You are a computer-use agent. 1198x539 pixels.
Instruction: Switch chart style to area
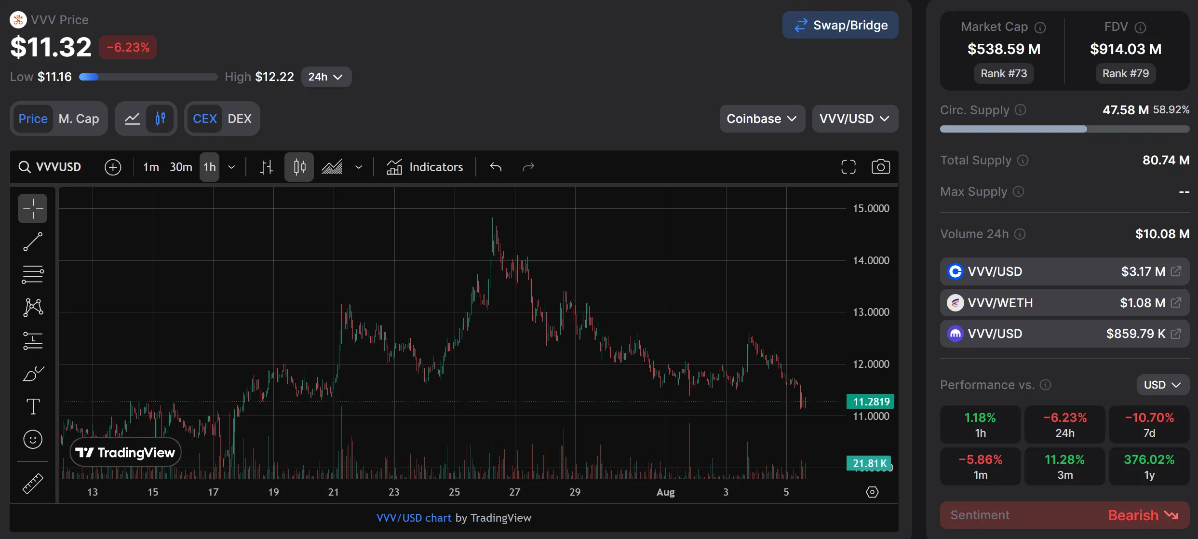[332, 167]
